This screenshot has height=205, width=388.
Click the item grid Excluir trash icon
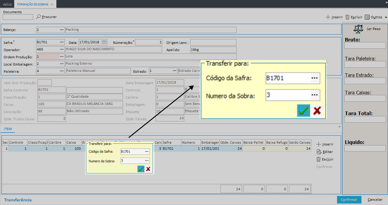319,159
